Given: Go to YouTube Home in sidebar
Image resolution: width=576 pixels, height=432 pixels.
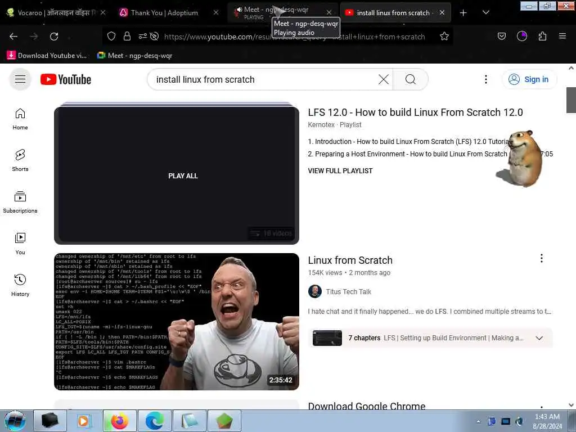Looking at the screenshot, I should click(x=20, y=119).
